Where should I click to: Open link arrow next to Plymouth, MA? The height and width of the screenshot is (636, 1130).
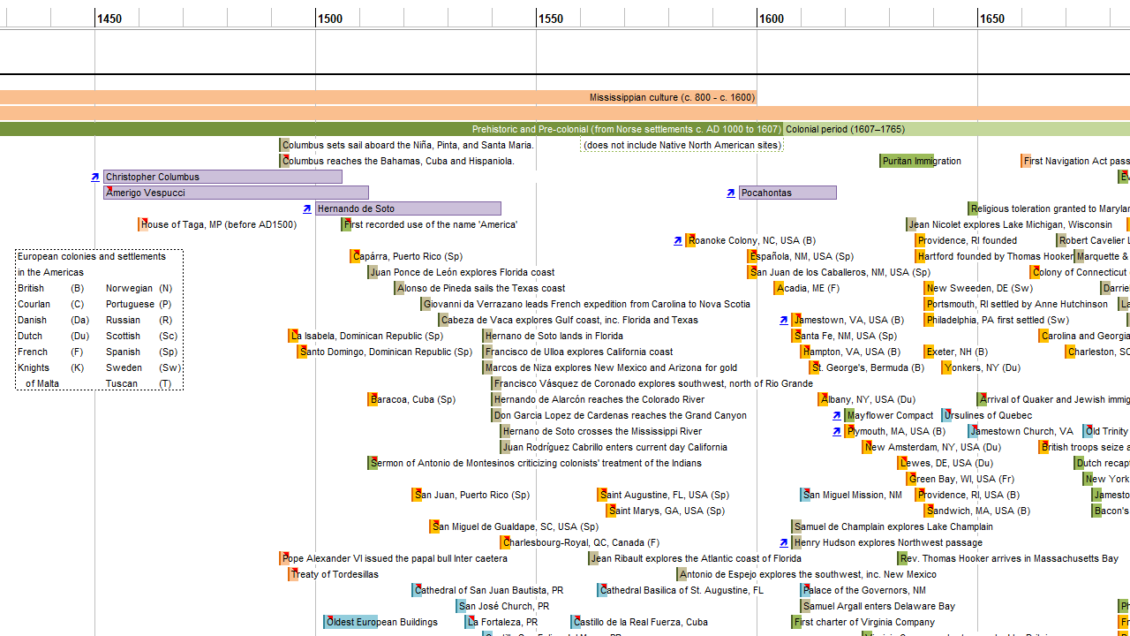(x=837, y=432)
